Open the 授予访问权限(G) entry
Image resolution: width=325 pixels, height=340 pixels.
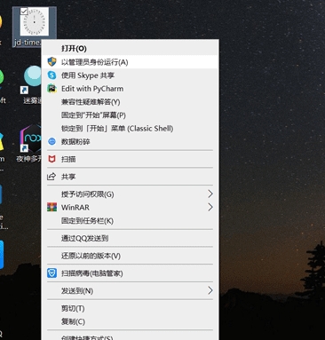(x=131, y=194)
